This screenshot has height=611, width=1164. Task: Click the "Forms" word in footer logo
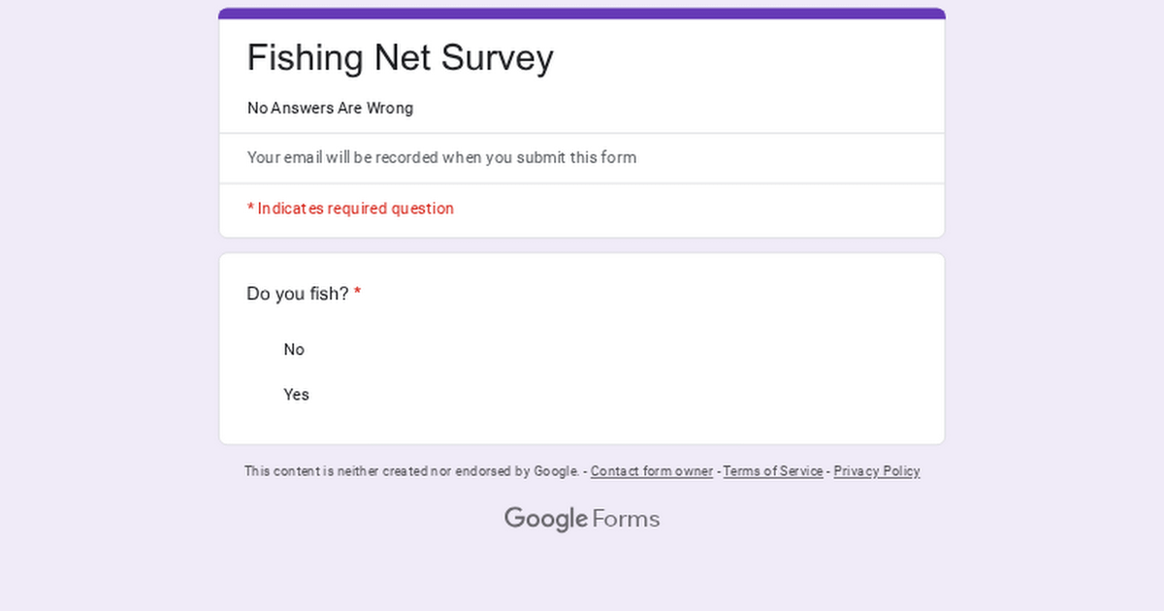[626, 519]
